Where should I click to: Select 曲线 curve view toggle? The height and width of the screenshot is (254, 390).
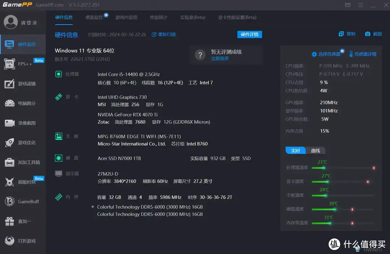(315, 151)
